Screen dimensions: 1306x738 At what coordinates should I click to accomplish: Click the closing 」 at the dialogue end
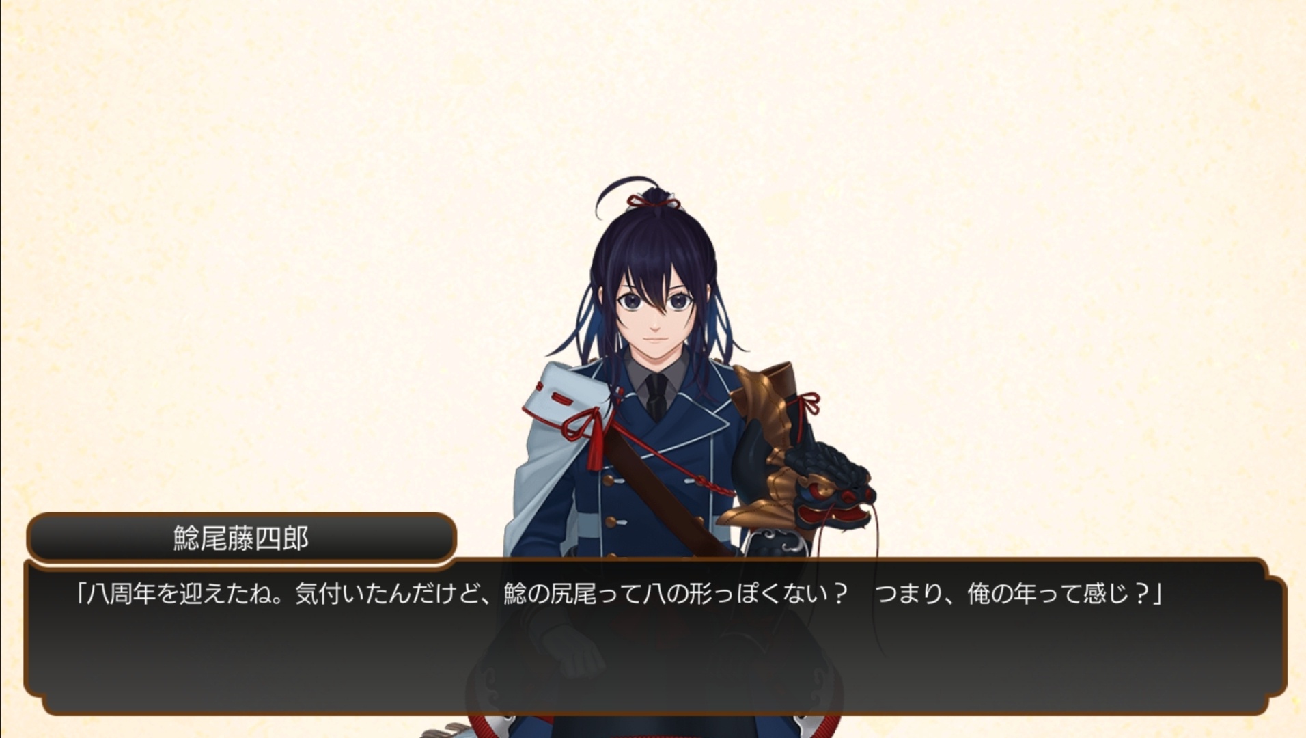(x=1156, y=594)
